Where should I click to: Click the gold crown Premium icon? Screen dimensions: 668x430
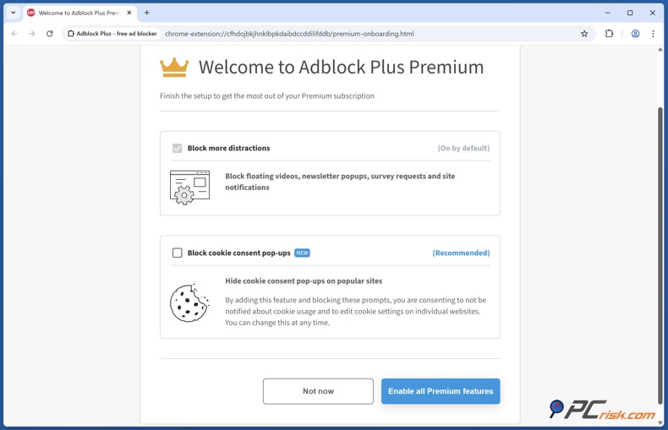click(174, 67)
